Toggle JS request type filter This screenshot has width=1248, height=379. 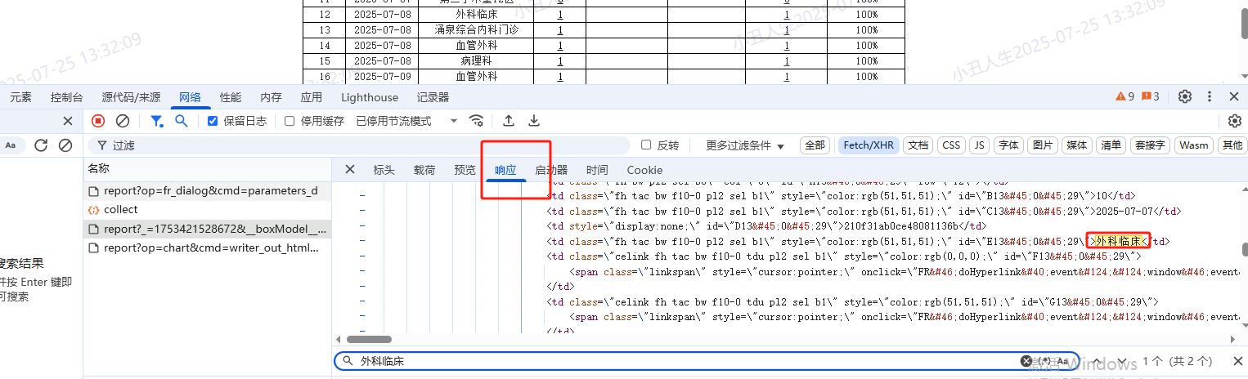[x=979, y=145]
